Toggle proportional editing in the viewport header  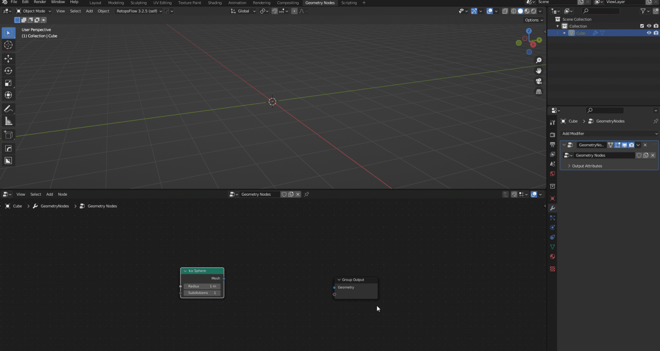click(x=294, y=11)
